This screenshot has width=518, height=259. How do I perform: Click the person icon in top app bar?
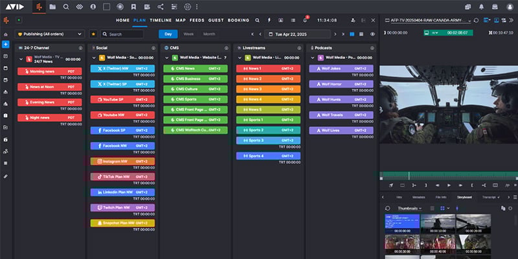[x=93, y=6]
